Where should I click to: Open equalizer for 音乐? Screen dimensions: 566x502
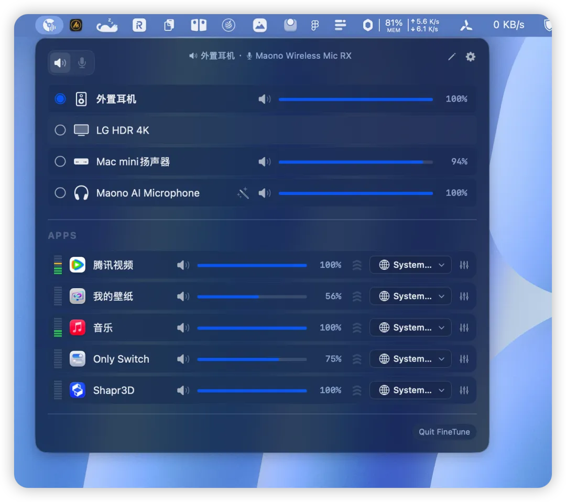(x=464, y=328)
